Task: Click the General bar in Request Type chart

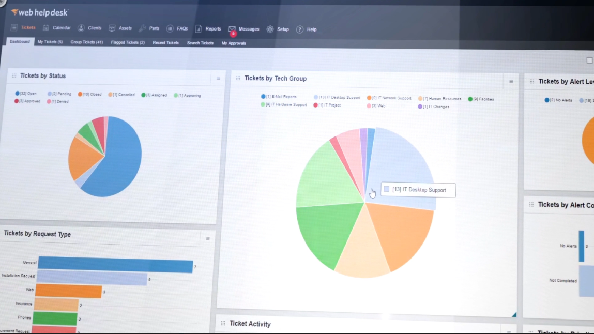Action: (x=115, y=264)
